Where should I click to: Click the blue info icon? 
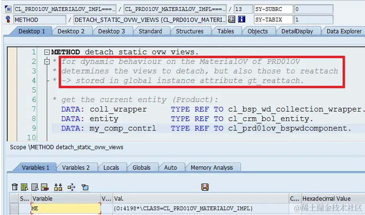[241, 20]
